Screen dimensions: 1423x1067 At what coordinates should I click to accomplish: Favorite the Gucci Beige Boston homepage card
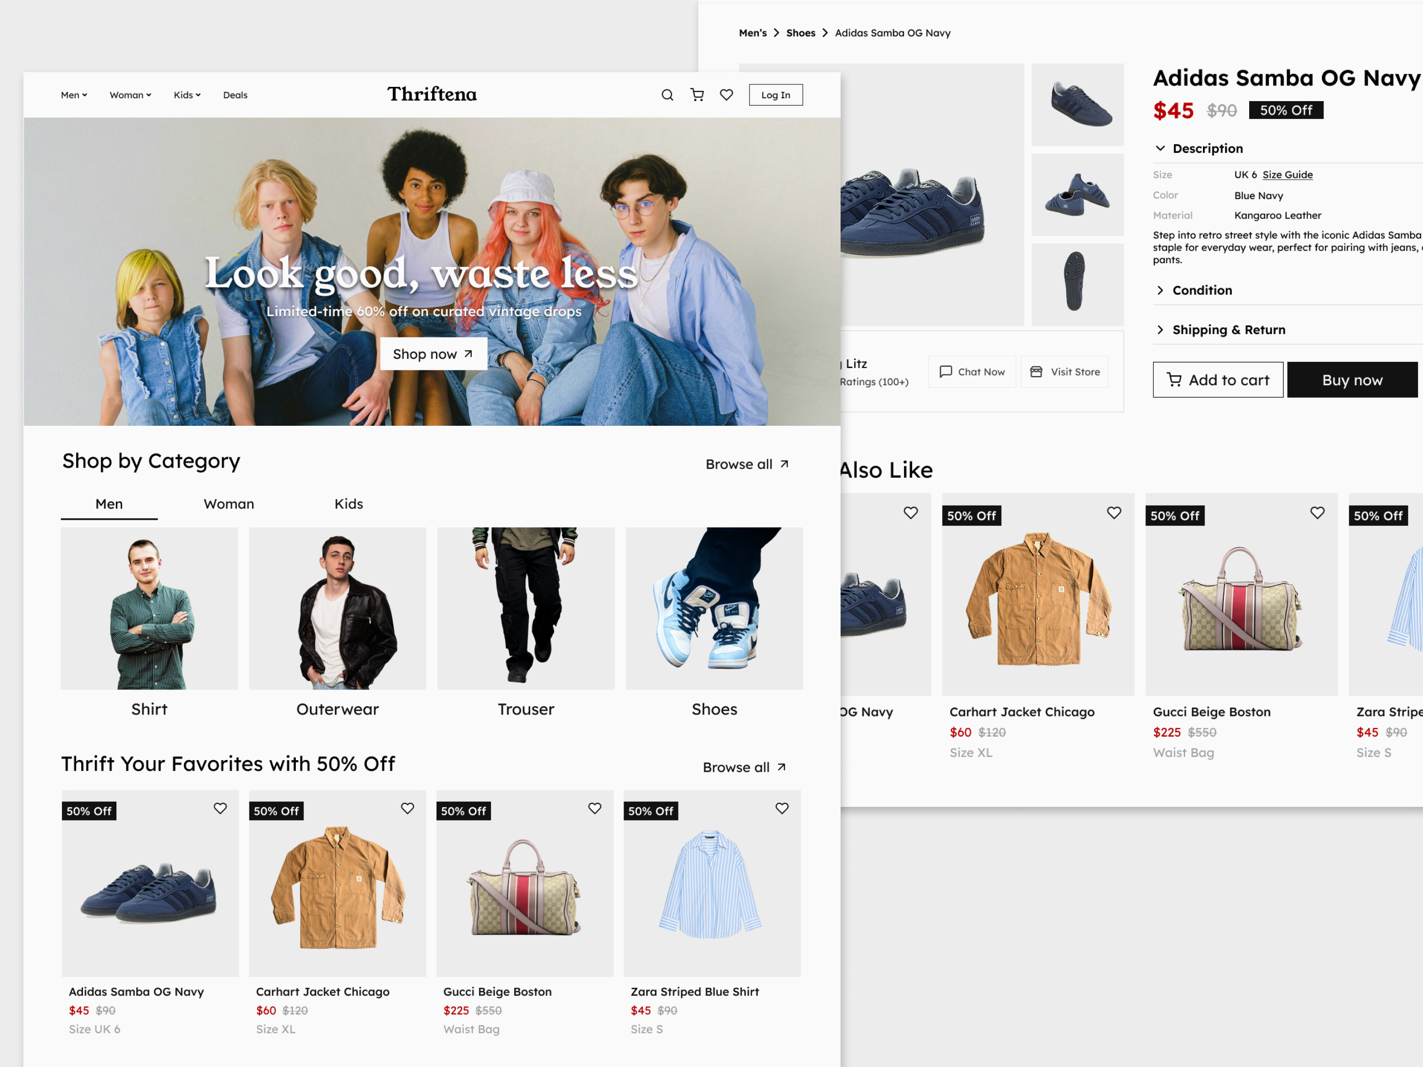pyautogui.click(x=595, y=808)
